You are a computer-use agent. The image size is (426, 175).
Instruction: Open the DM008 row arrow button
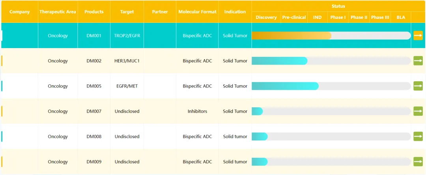(418, 136)
